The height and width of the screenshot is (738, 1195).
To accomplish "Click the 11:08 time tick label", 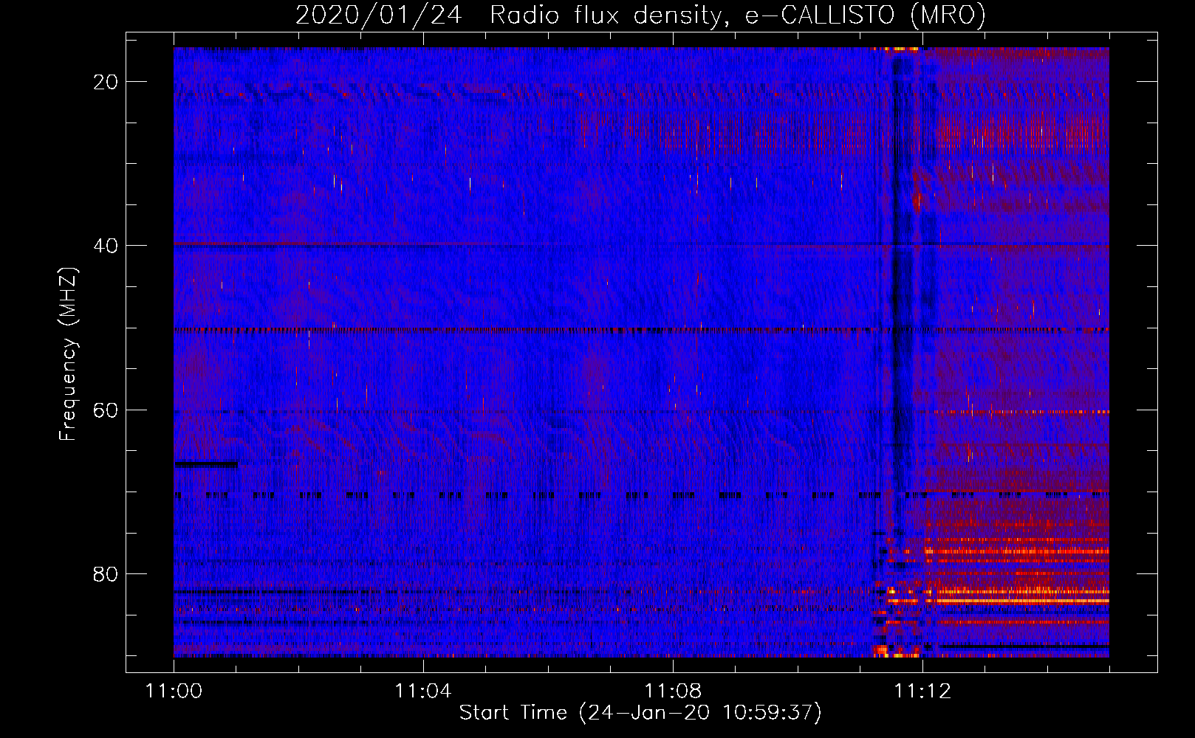I will click(x=673, y=692).
